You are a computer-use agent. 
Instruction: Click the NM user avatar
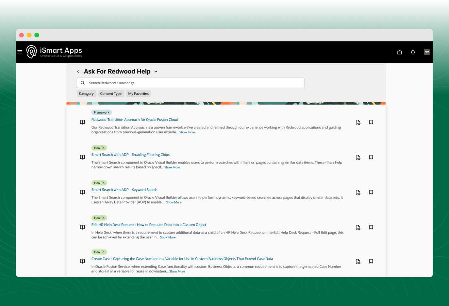[x=427, y=52]
